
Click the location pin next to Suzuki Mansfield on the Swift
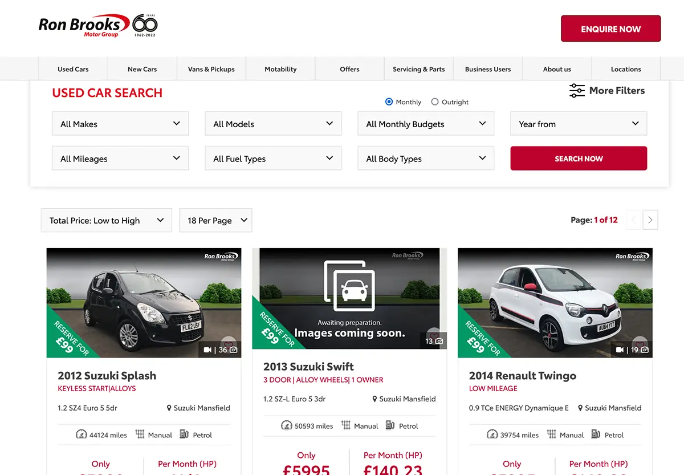374,399
